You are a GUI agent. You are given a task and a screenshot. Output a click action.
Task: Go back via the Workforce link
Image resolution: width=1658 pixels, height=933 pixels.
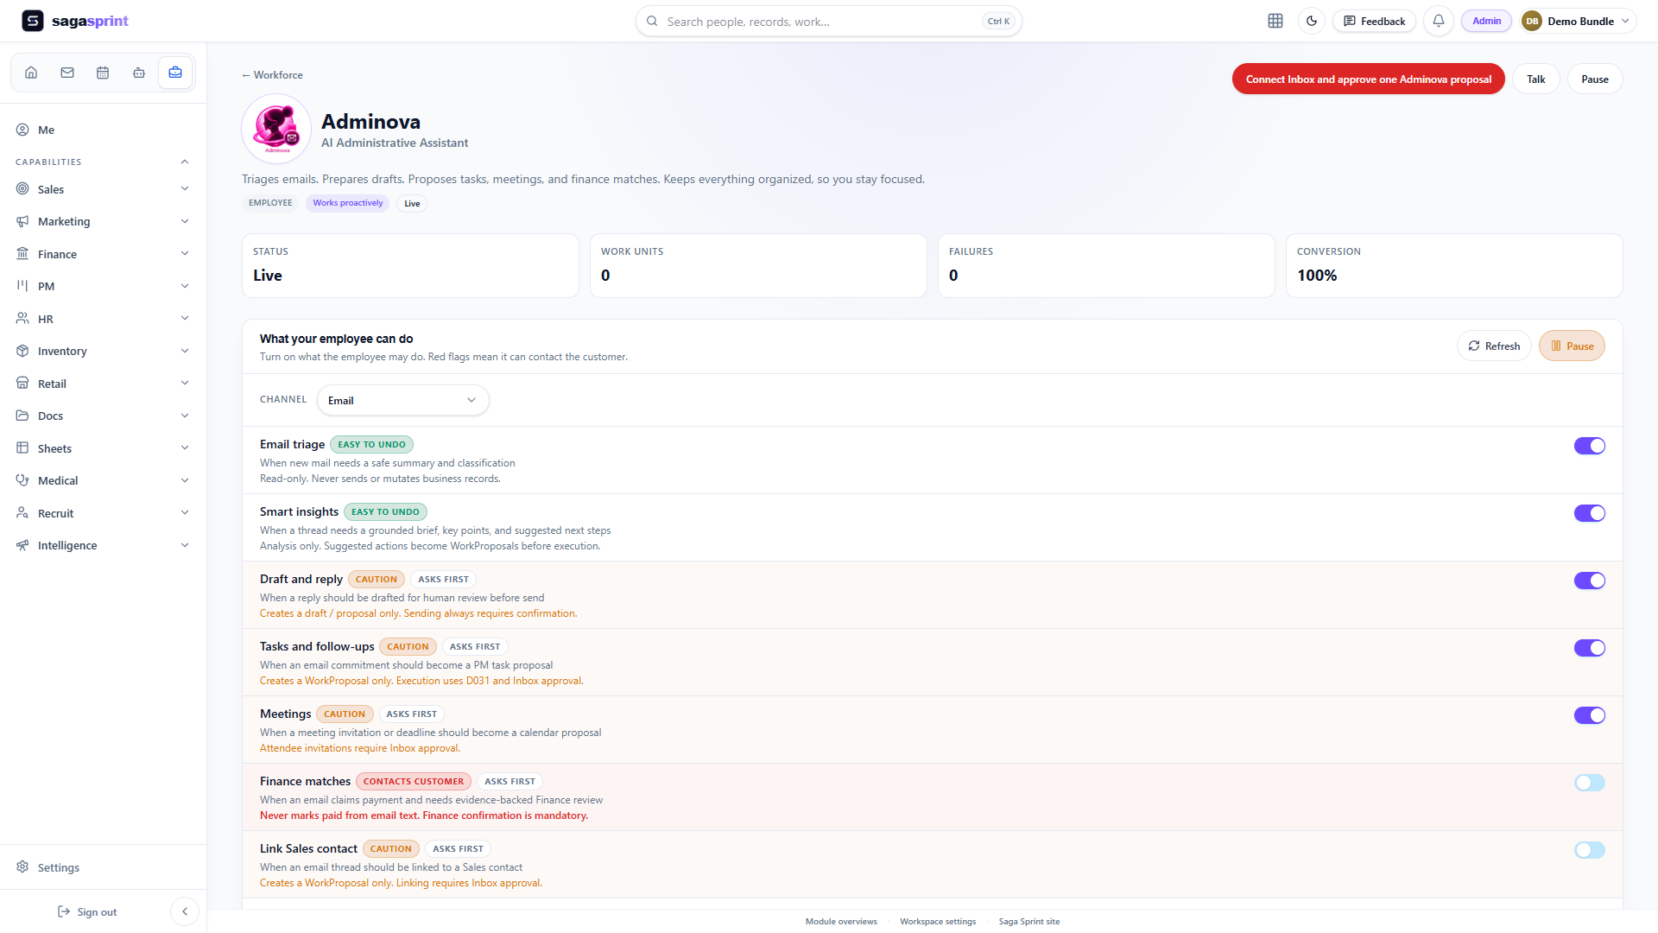pyautogui.click(x=272, y=75)
